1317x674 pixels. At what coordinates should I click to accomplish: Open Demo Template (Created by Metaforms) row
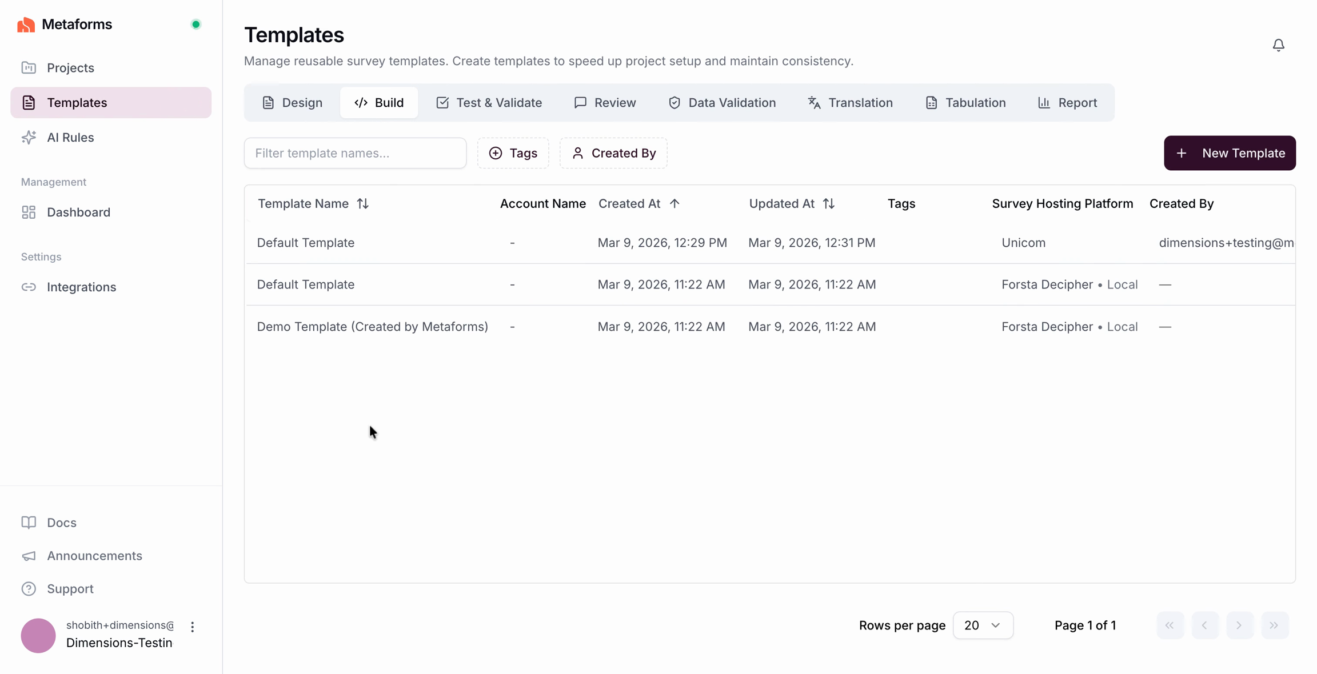click(x=372, y=327)
